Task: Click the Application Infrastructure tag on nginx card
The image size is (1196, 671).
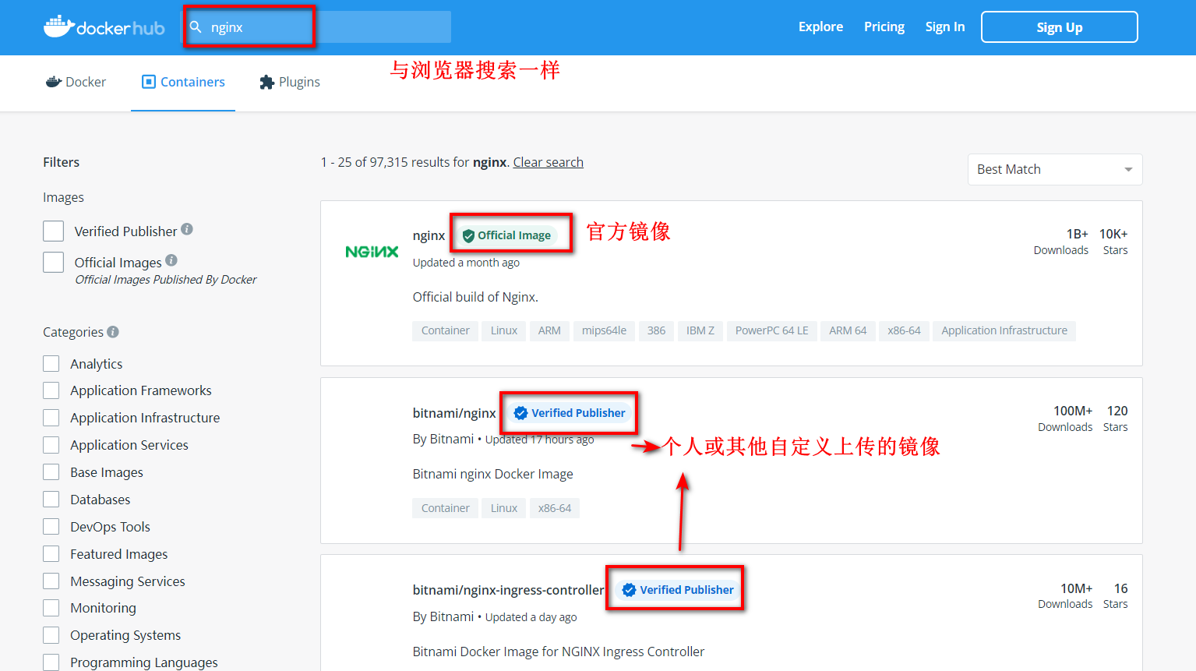Action: point(1004,330)
